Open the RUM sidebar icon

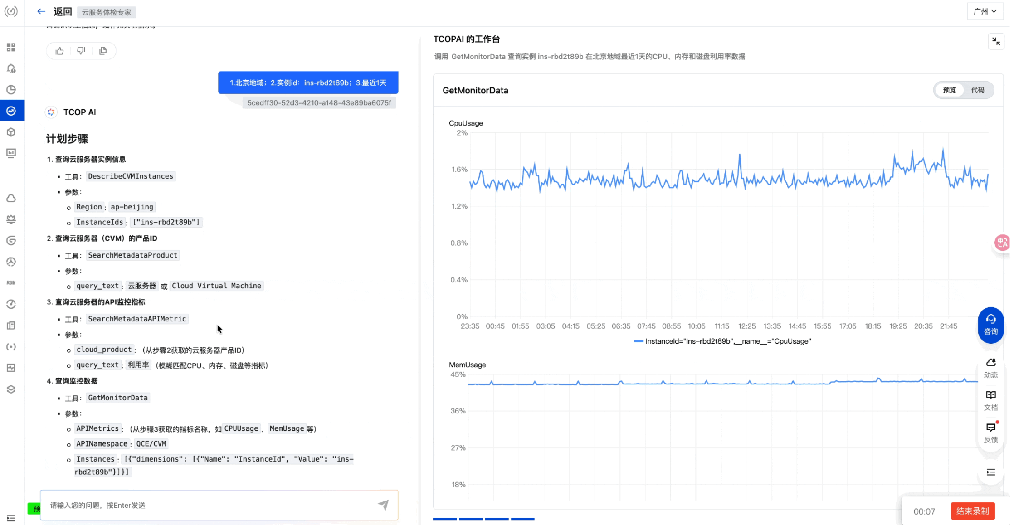(x=11, y=282)
